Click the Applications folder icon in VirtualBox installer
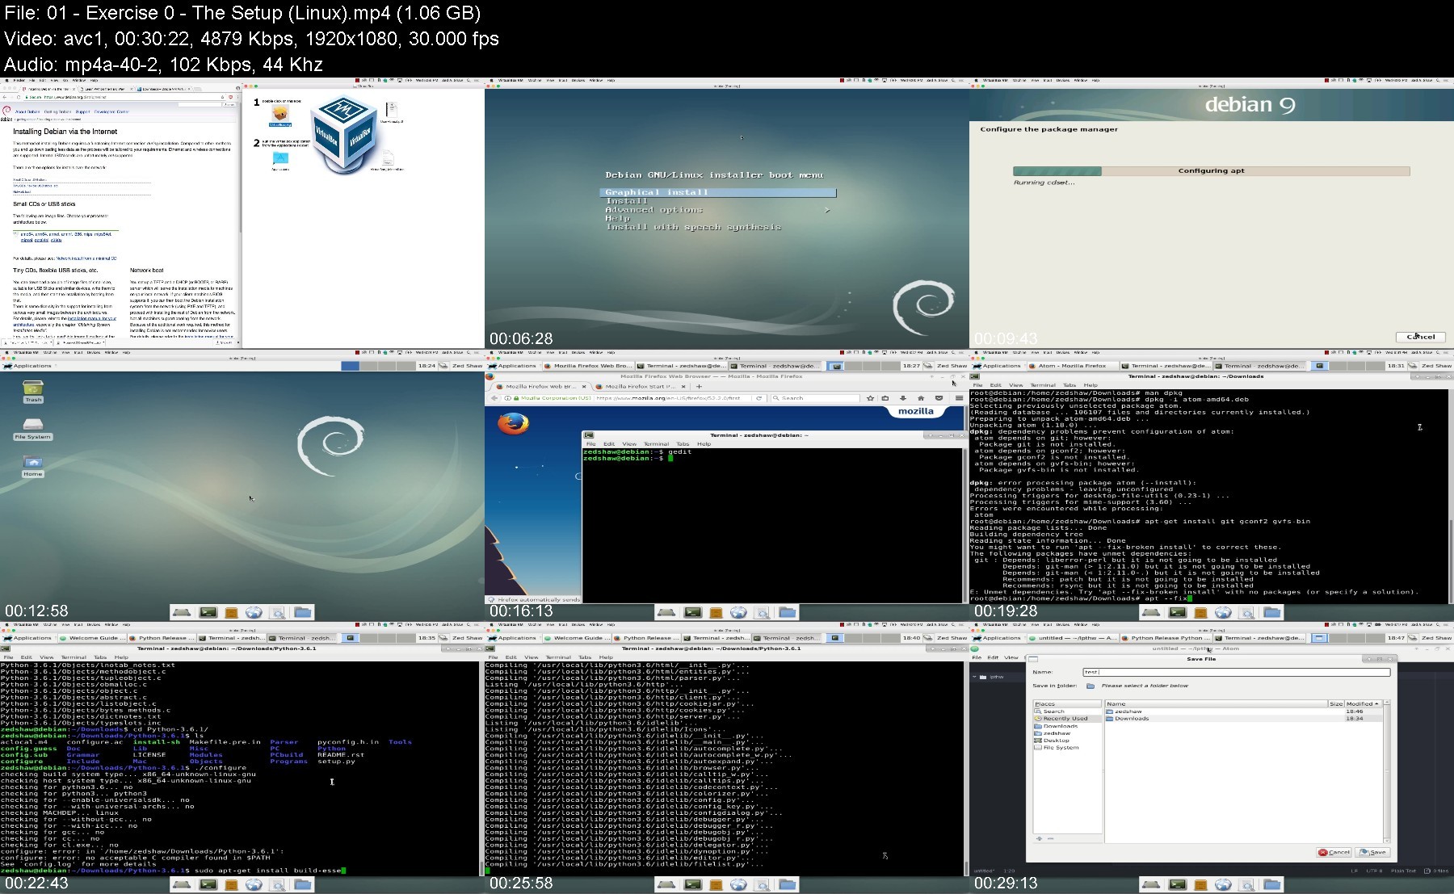This screenshot has width=1454, height=894. [280, 158]
